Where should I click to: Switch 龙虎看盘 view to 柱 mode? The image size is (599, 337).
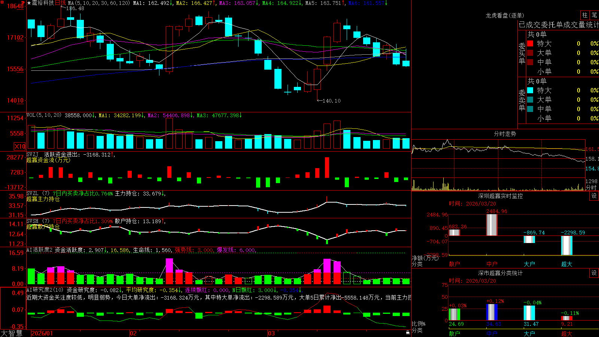pyautogui.click(x=585, y=15)
